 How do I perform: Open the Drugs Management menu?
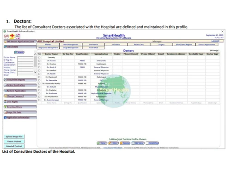[x=71, y=48]
